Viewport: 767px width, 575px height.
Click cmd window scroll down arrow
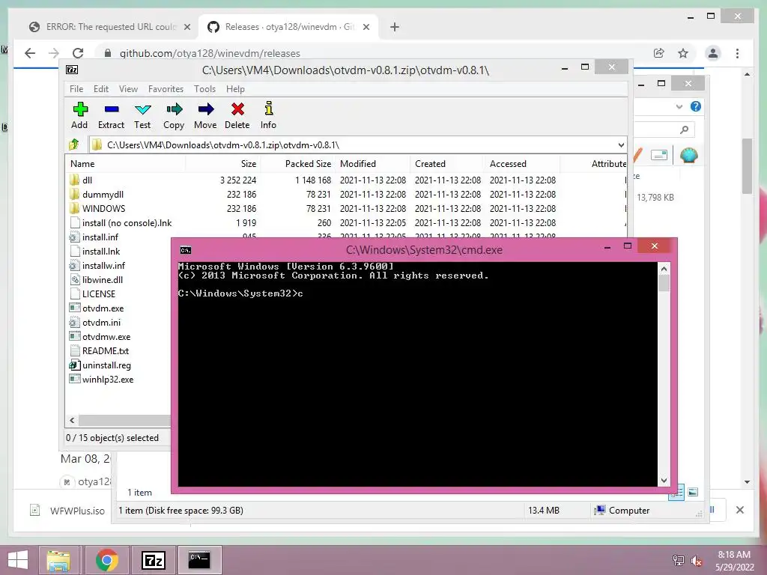point(664,480)
